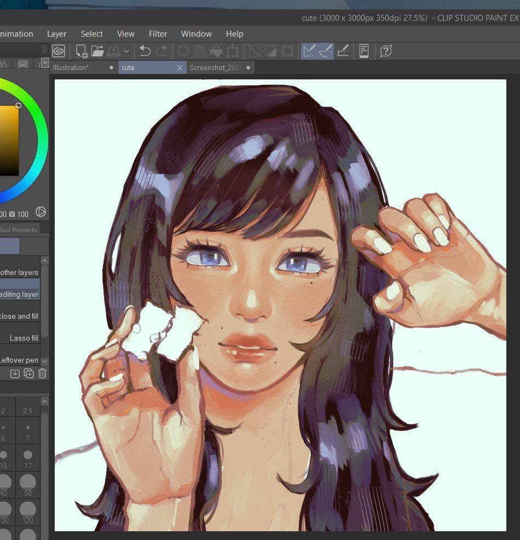The height and width of the screenshot is (540, 520).
Task: Switch to the Screenshot_202 canvas tab
Action: point(221,67)
